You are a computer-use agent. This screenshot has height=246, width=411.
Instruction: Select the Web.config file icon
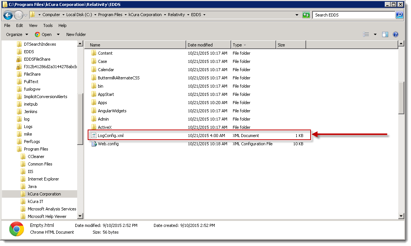coord(94,144)
